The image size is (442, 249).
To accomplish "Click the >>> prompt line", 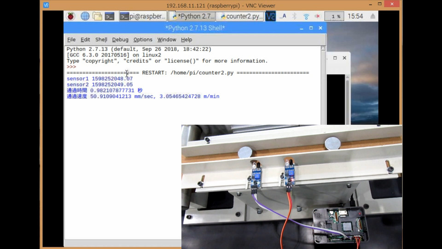I will [71, 67].
